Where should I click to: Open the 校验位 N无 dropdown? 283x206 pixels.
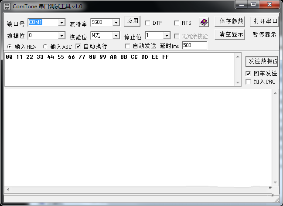point(116,36)
